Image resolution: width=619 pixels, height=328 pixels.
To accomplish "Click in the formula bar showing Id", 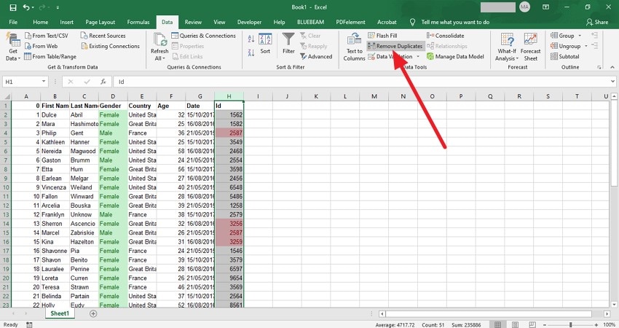I will click(x=360, y=82).
